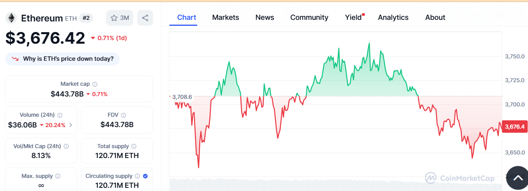Image resolution: width=528 pixels, height=191 pixels.
Task: Click the 3,676.4 current price label on chart
Action: point(514,127)
